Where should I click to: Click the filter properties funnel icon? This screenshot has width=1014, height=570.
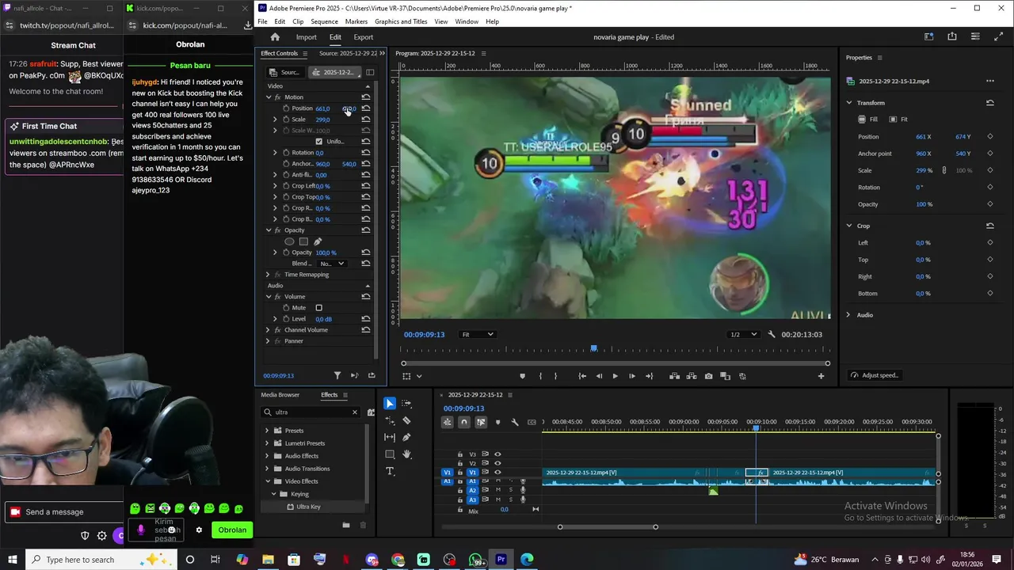click(x=337, y=375)
